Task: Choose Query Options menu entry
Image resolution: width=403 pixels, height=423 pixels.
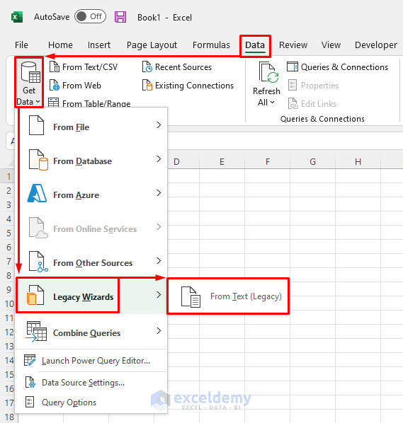Action: (91, 402)
